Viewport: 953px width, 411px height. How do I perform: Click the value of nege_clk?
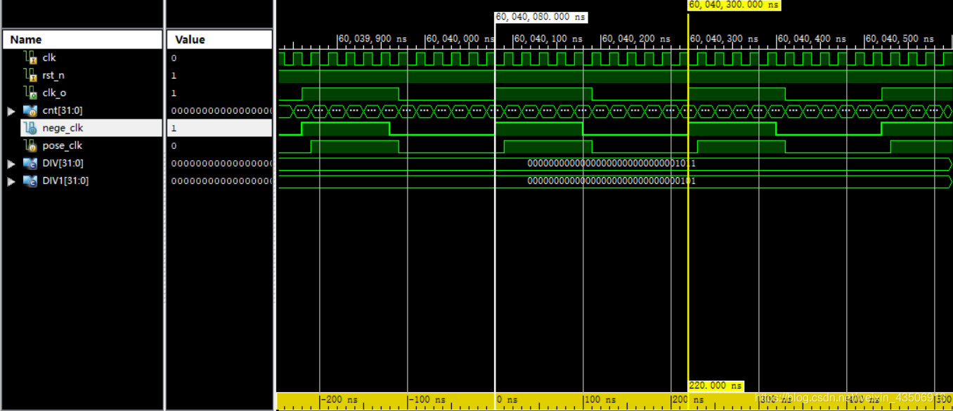tap(174, 128)
